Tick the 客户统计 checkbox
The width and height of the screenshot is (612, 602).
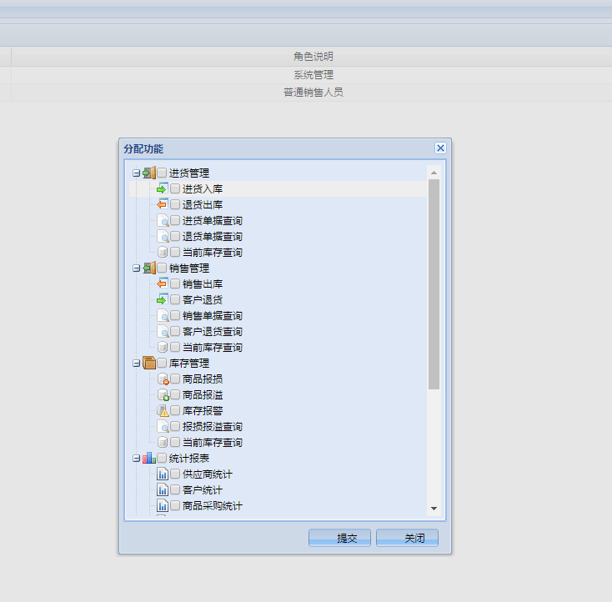click(x=175, y=489)
